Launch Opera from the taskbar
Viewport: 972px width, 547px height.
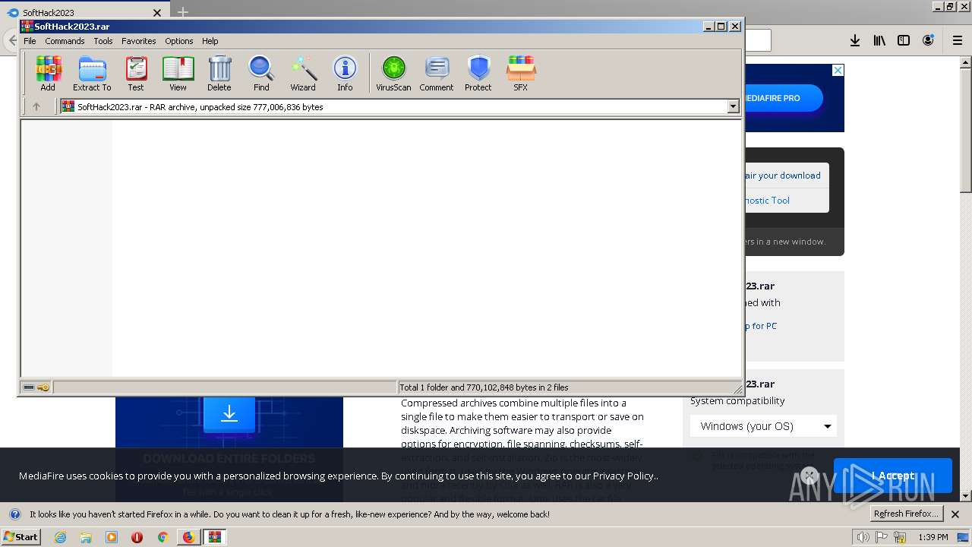point(137,537)
